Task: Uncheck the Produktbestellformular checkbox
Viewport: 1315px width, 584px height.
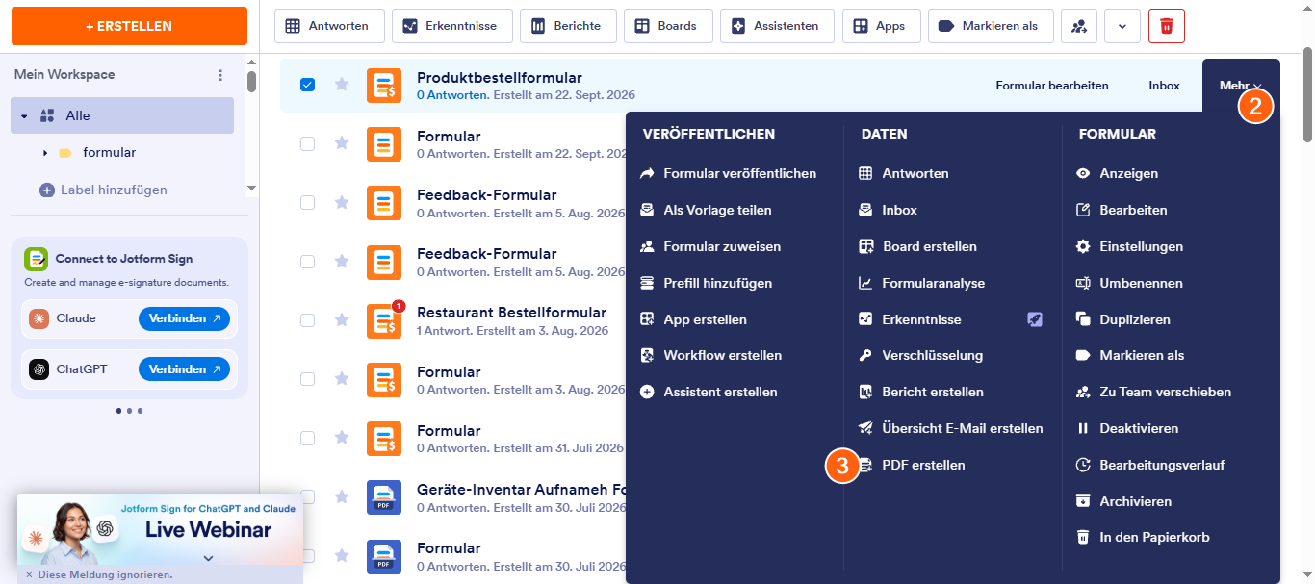Action: point(308,85)
